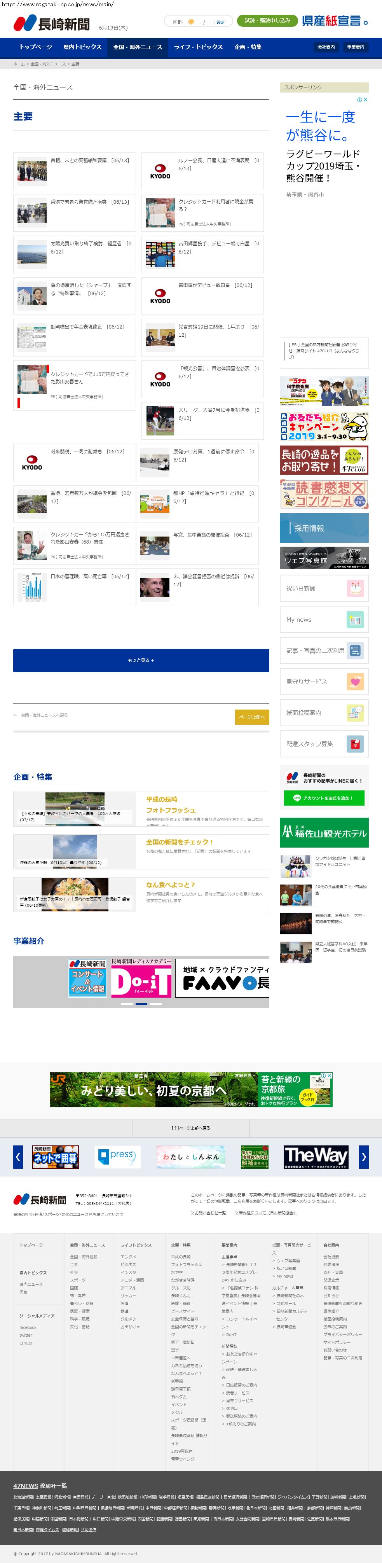Open トップページ in main navigation
382x1563 pixels.
pos(35,47)
